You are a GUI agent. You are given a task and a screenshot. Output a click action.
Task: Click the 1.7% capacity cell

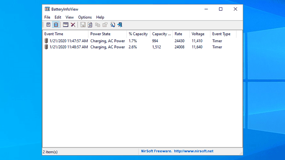tap(133, 41)
